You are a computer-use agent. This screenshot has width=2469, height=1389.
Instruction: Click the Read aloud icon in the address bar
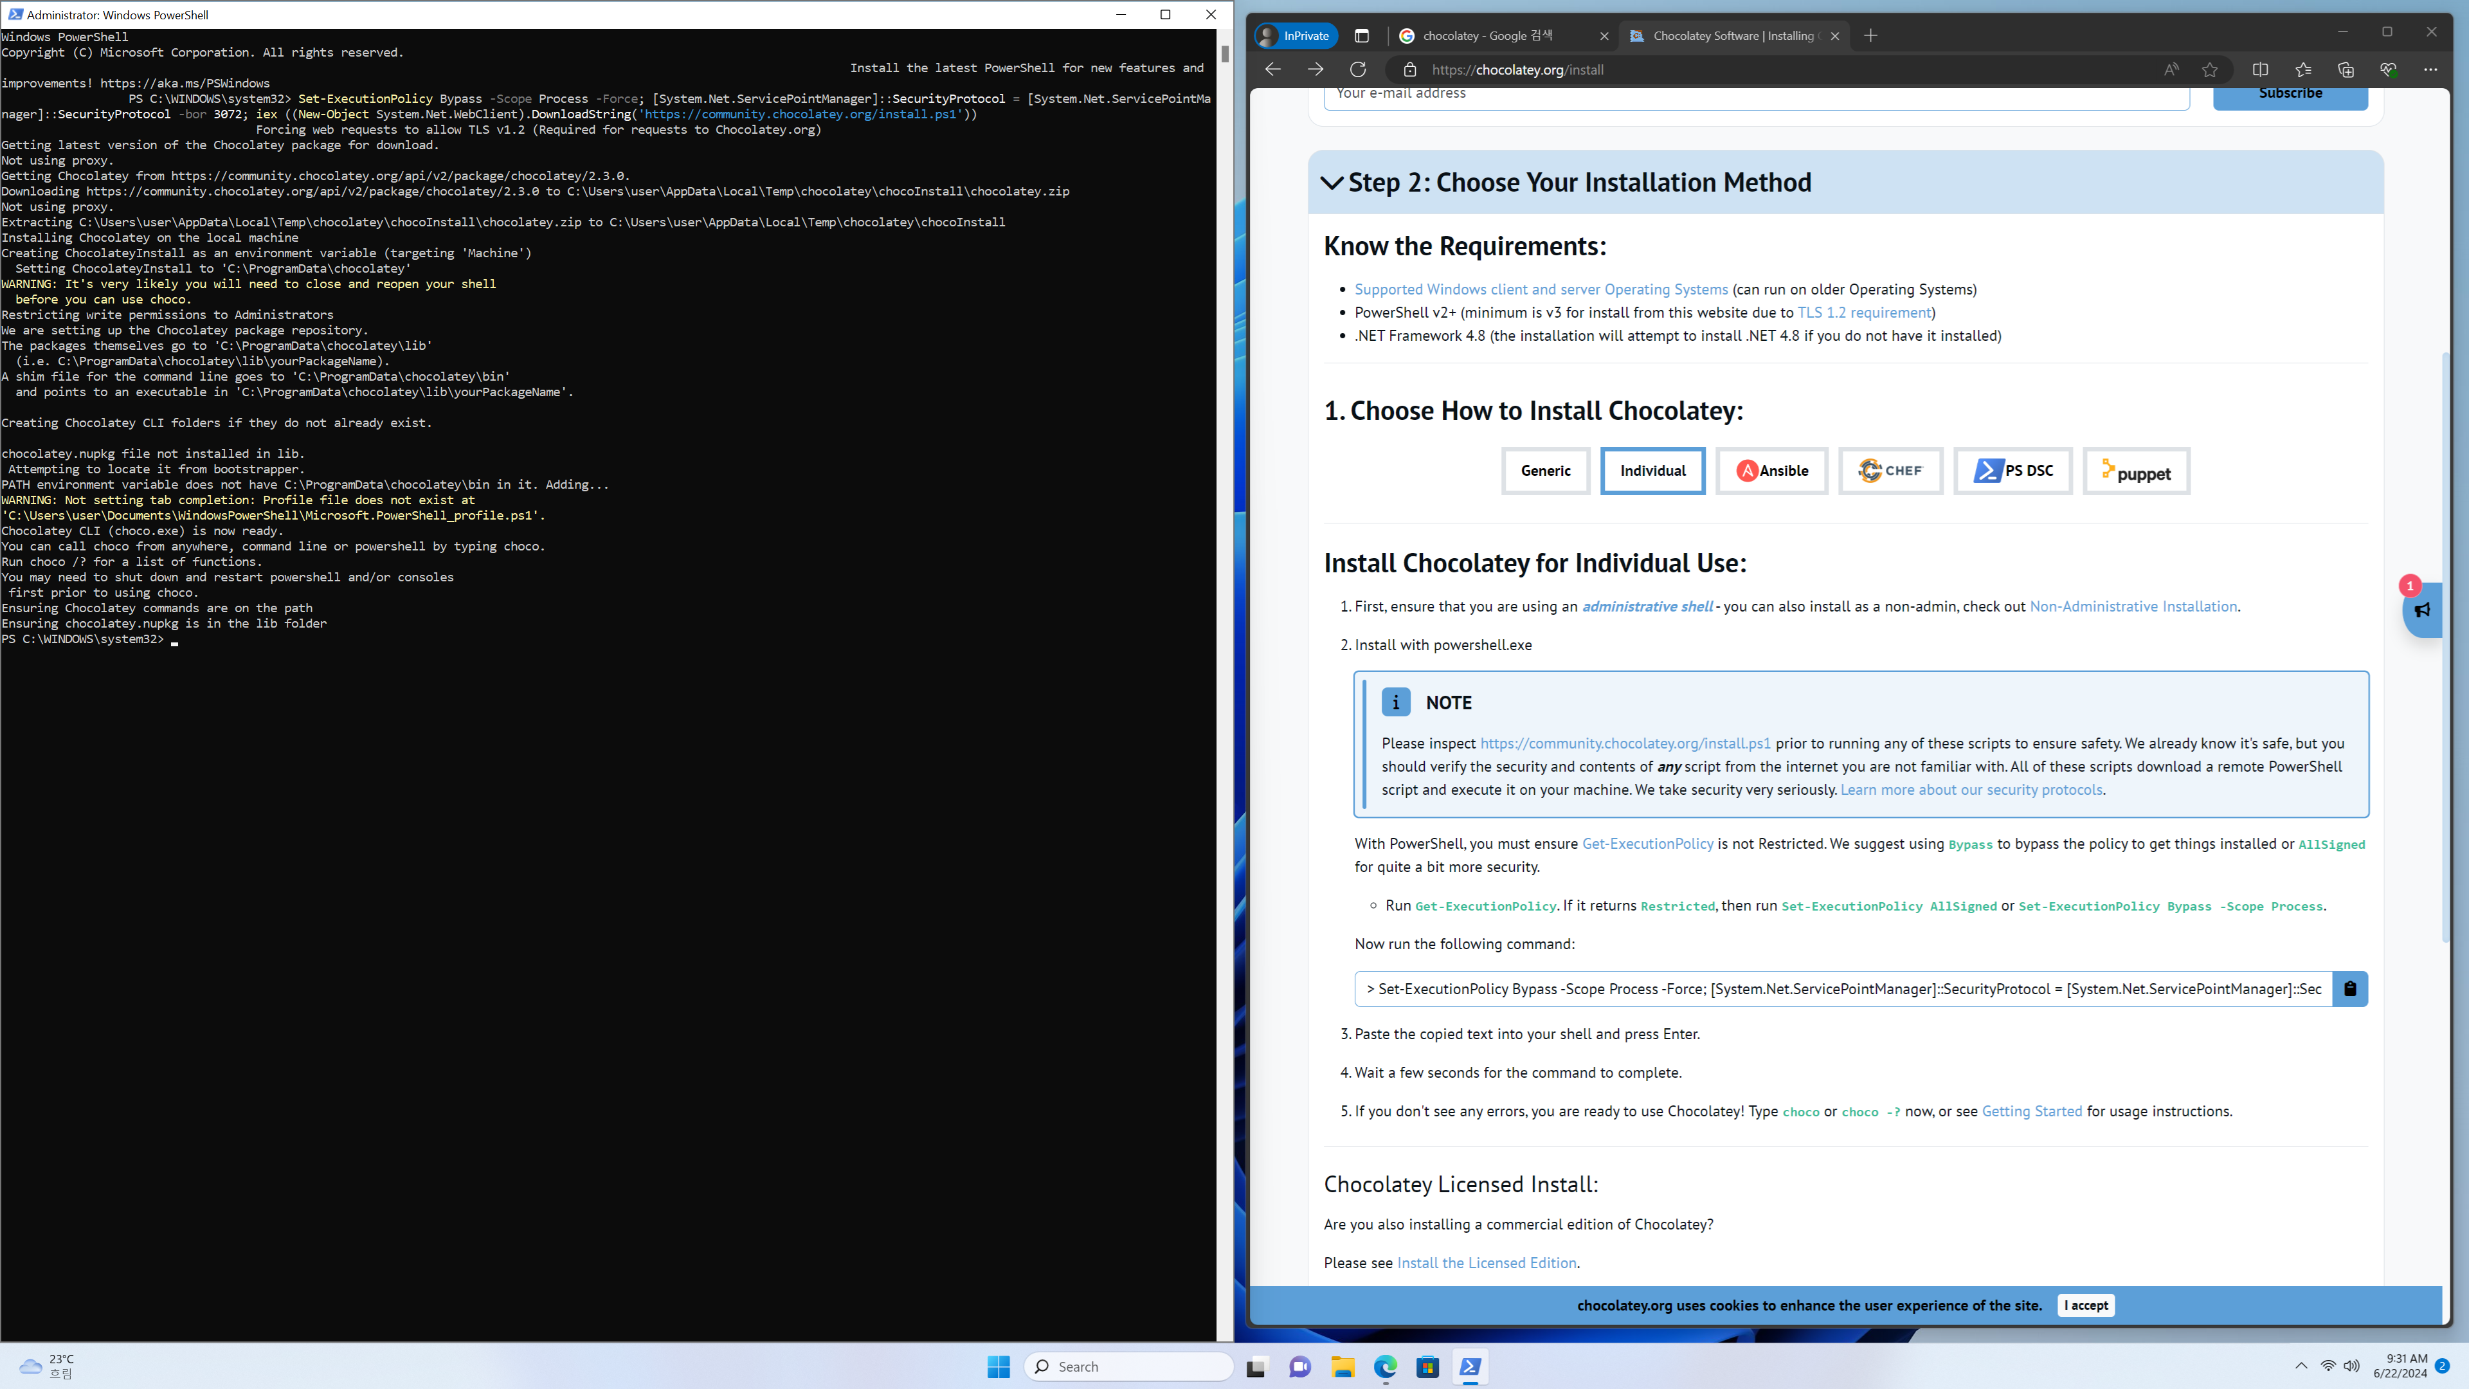(2171, 69)
